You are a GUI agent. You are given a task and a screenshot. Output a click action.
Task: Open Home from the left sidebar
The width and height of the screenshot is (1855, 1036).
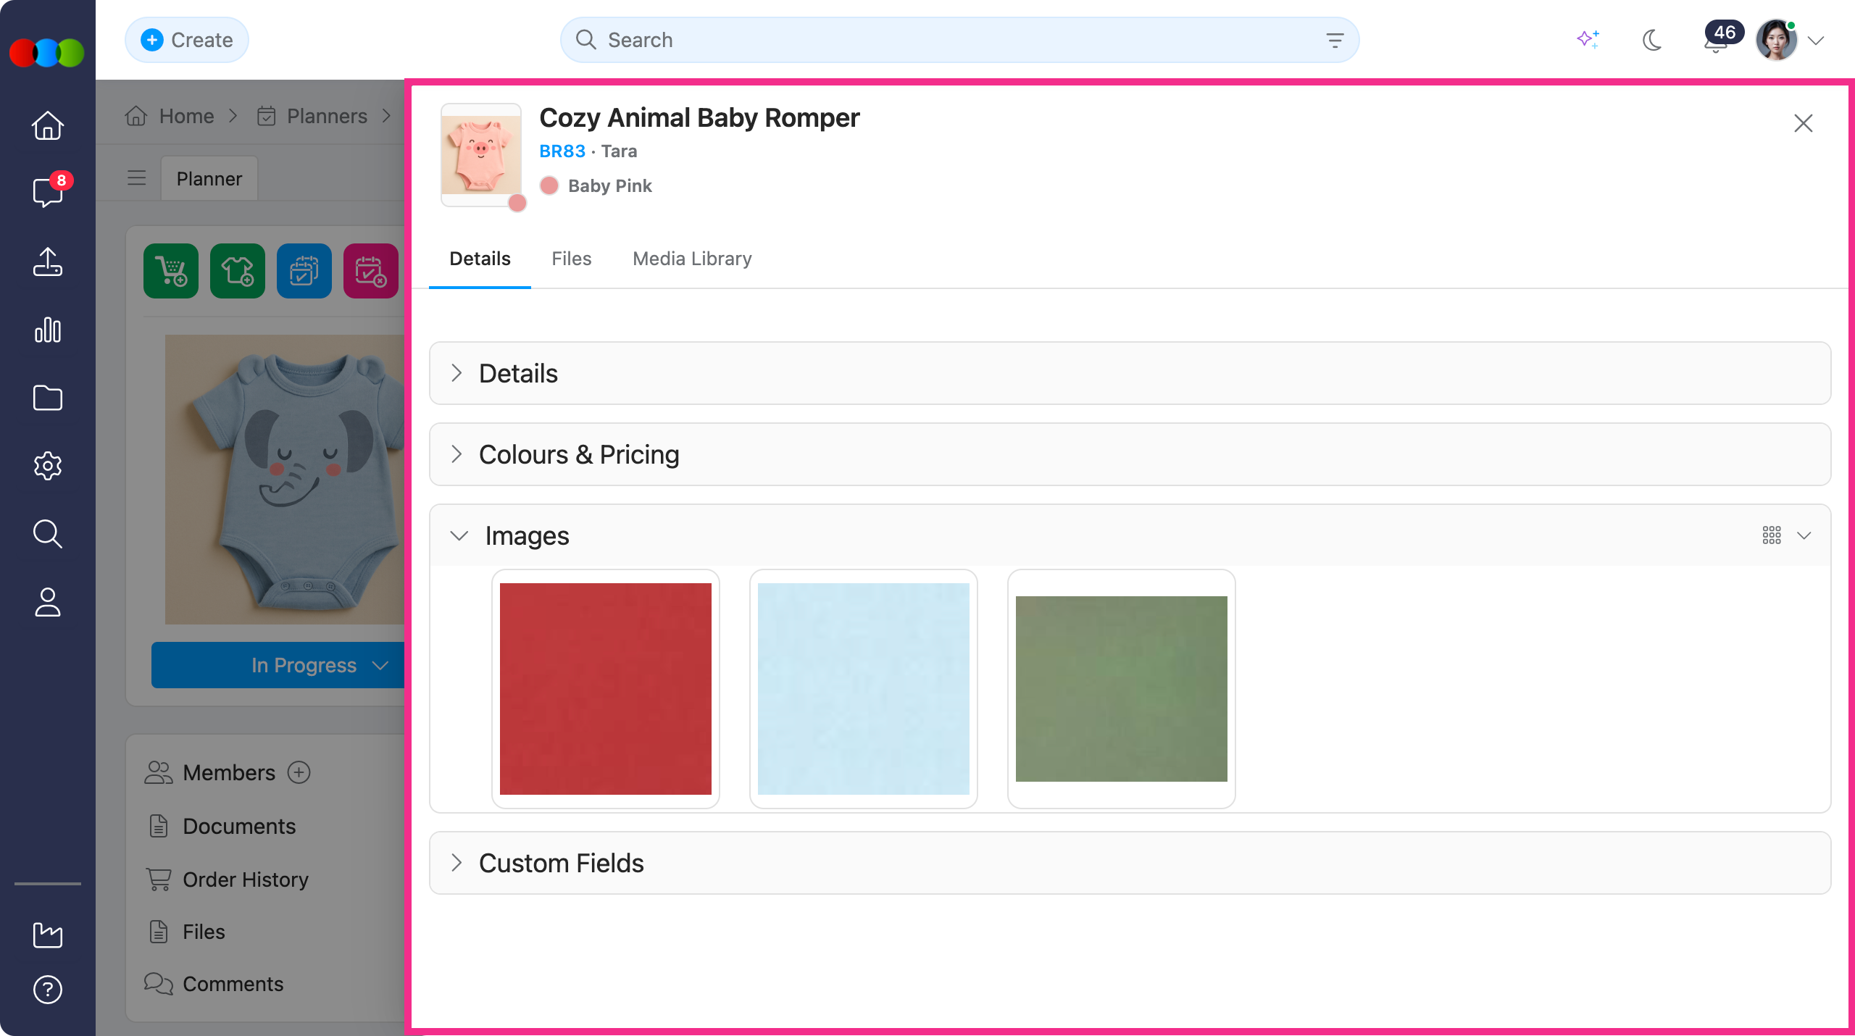48,125
